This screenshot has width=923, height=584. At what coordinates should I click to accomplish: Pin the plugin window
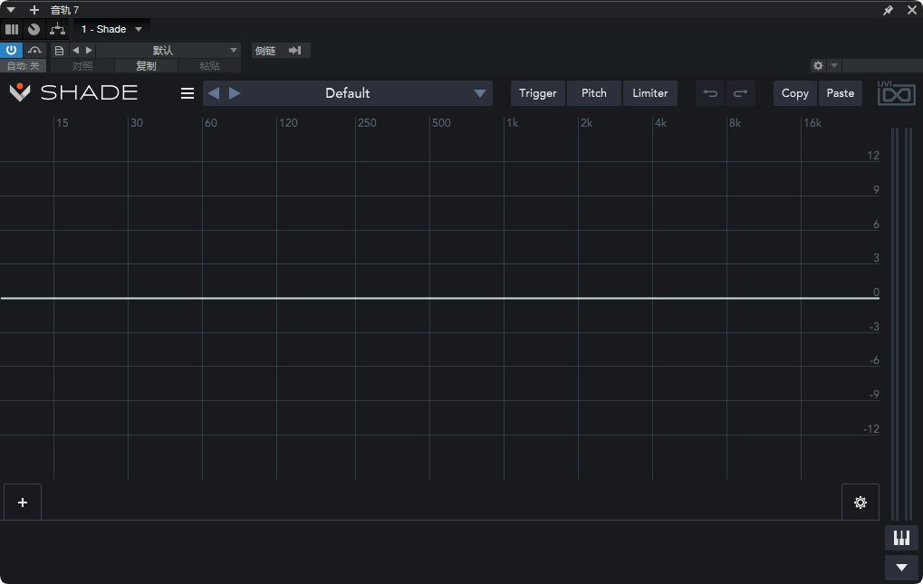(888, 10)
